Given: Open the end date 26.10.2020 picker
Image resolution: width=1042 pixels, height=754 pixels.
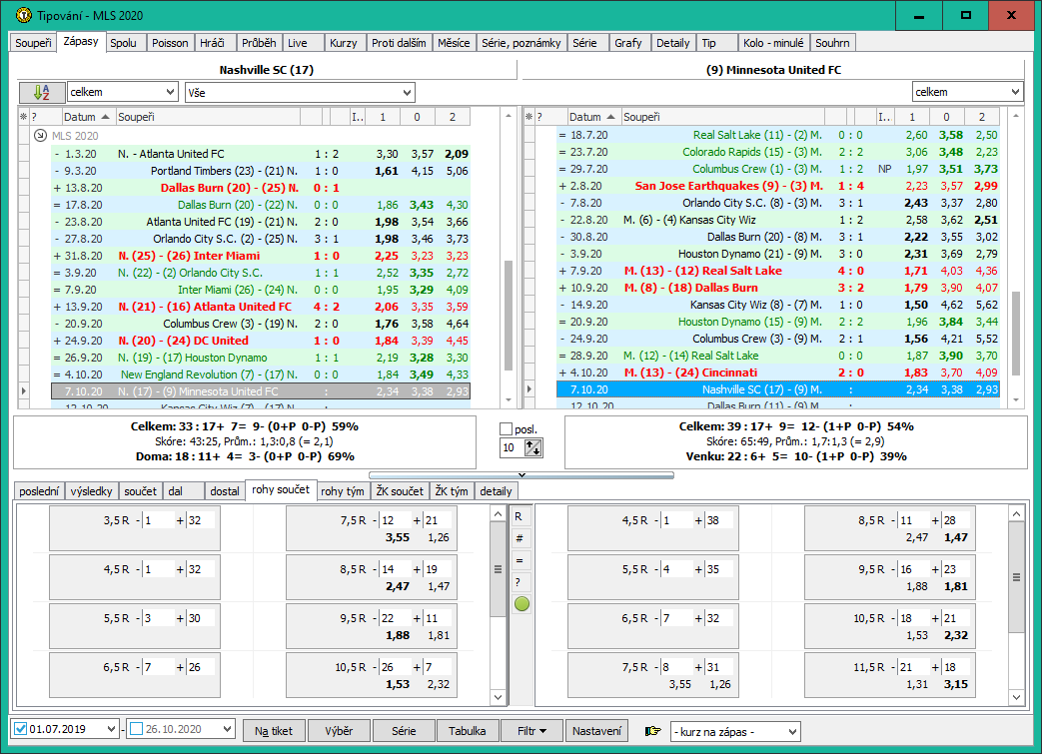Looking at the screenshot, I should tap(227, 729).
